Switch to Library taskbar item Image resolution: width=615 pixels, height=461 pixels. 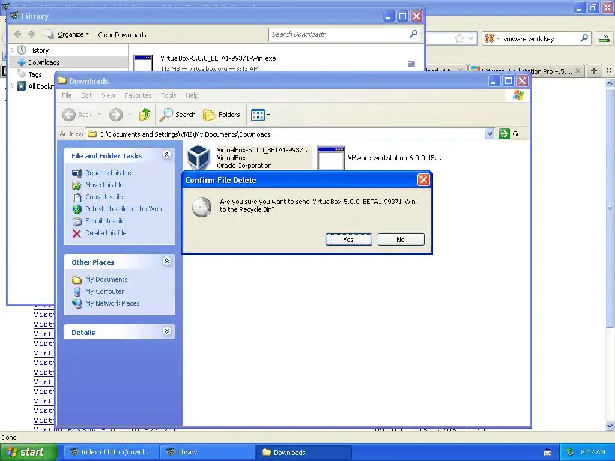point(207,452)
